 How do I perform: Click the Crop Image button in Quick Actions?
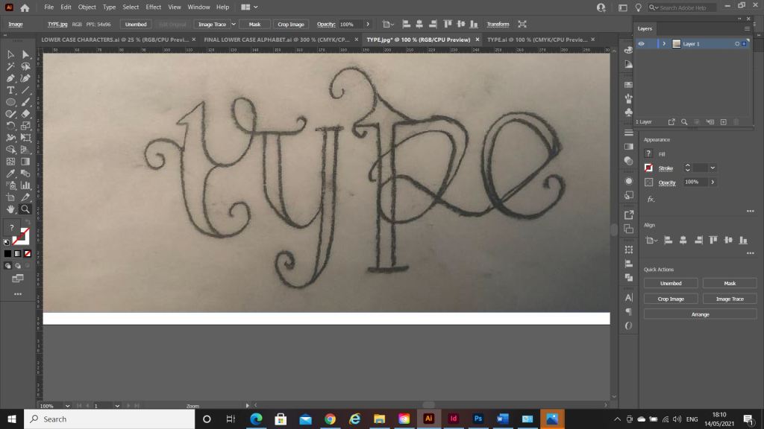671,299
